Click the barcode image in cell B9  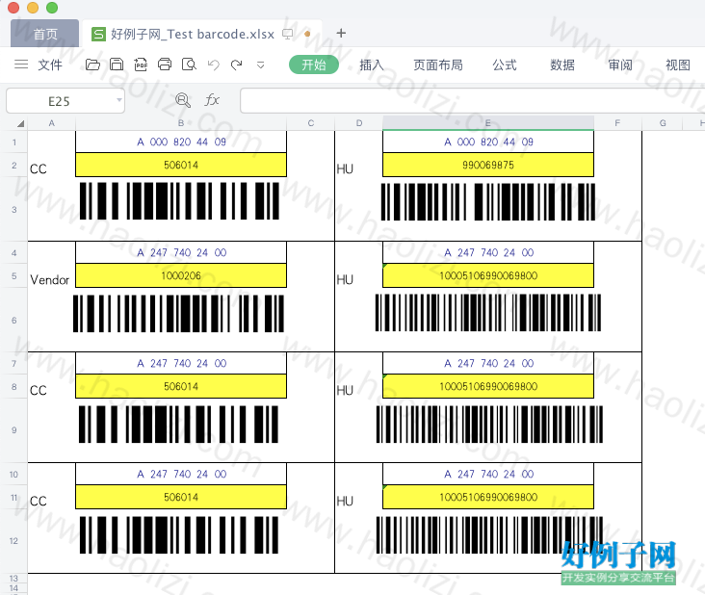click(x=178, y=425)
